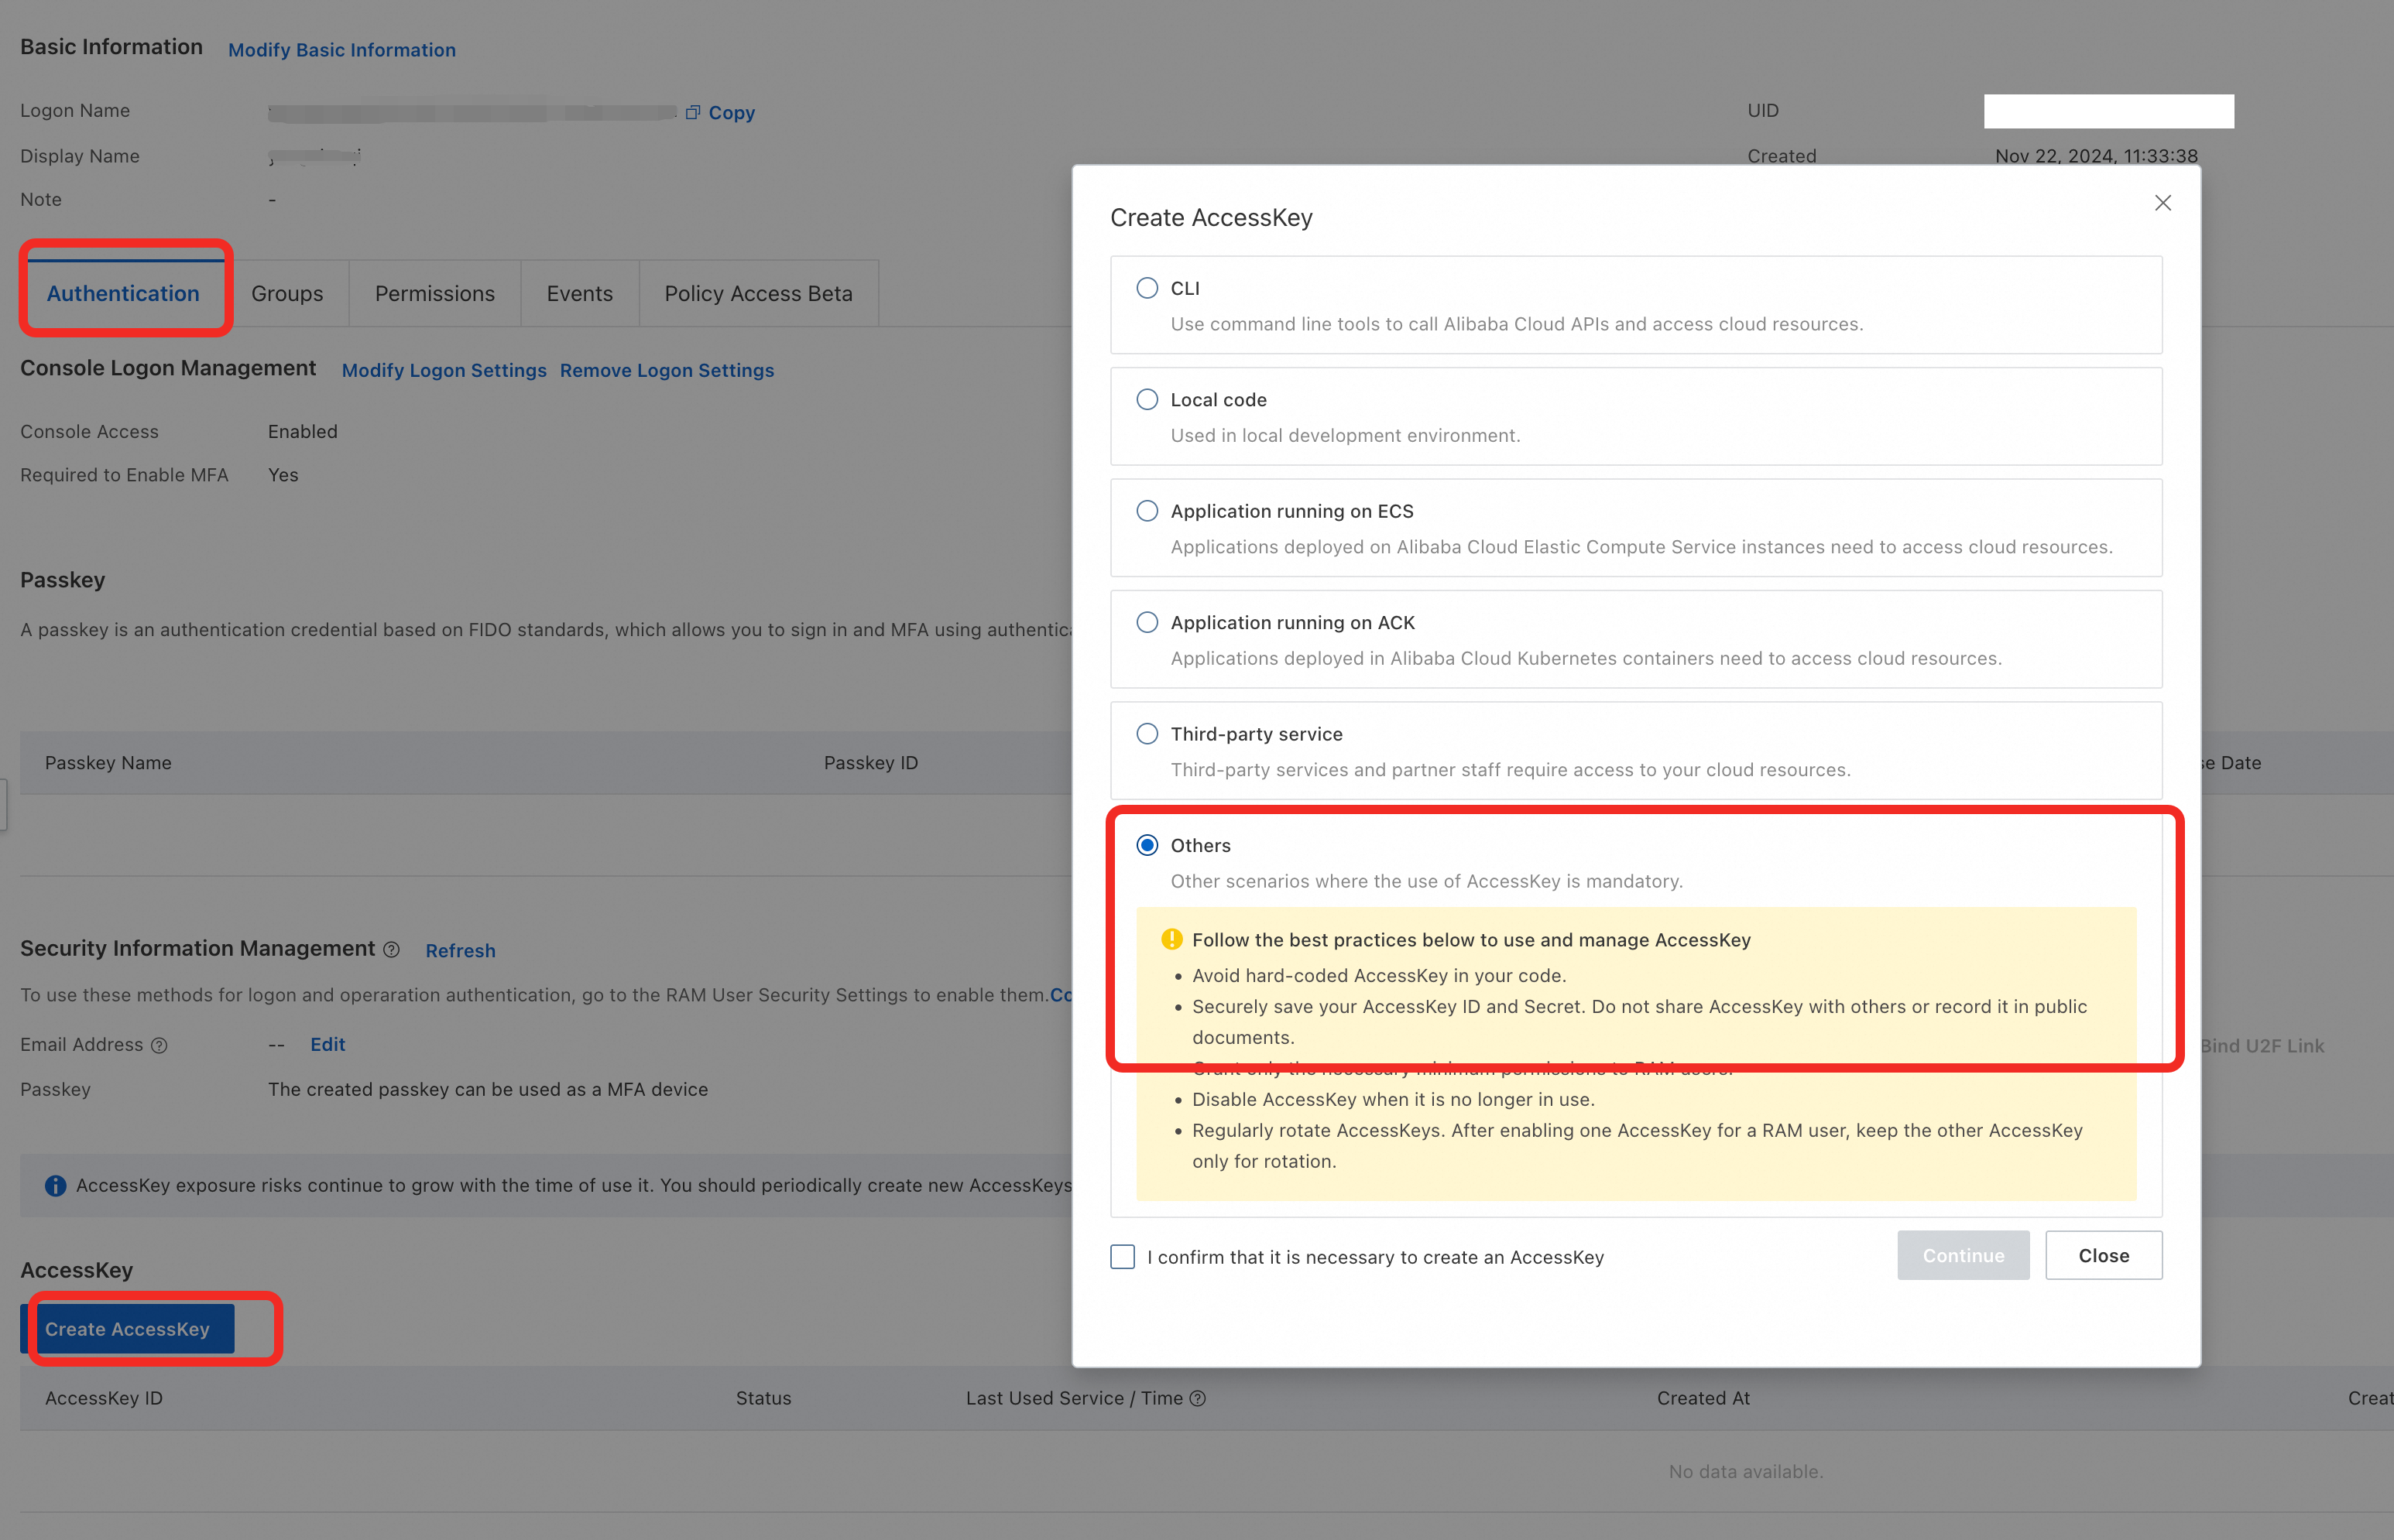Check the confirm AccessKey necessity checkbox

(1123, 1256)
